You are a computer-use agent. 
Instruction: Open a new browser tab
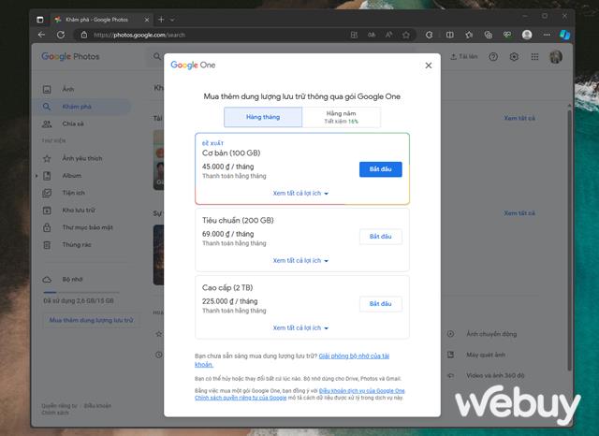click(x=161, y=20)
